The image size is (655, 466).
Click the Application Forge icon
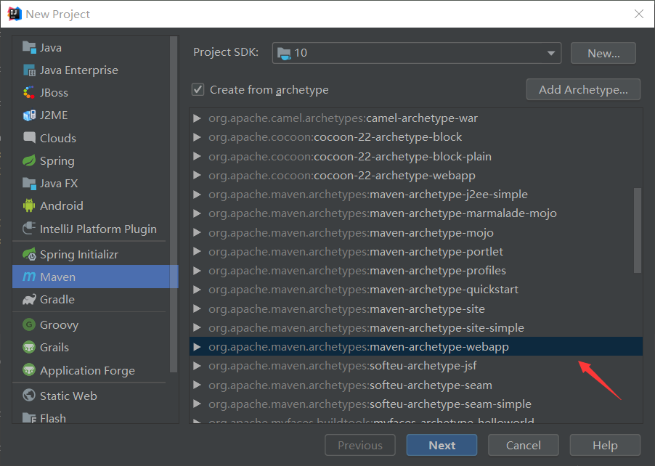pos(29,370)
